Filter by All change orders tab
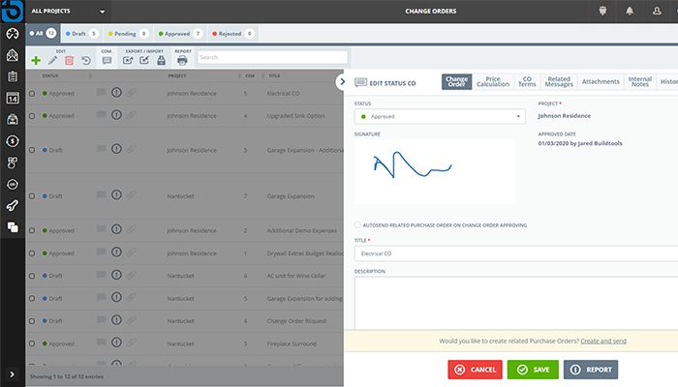678x387 pixels. click(x=43, y=33)
